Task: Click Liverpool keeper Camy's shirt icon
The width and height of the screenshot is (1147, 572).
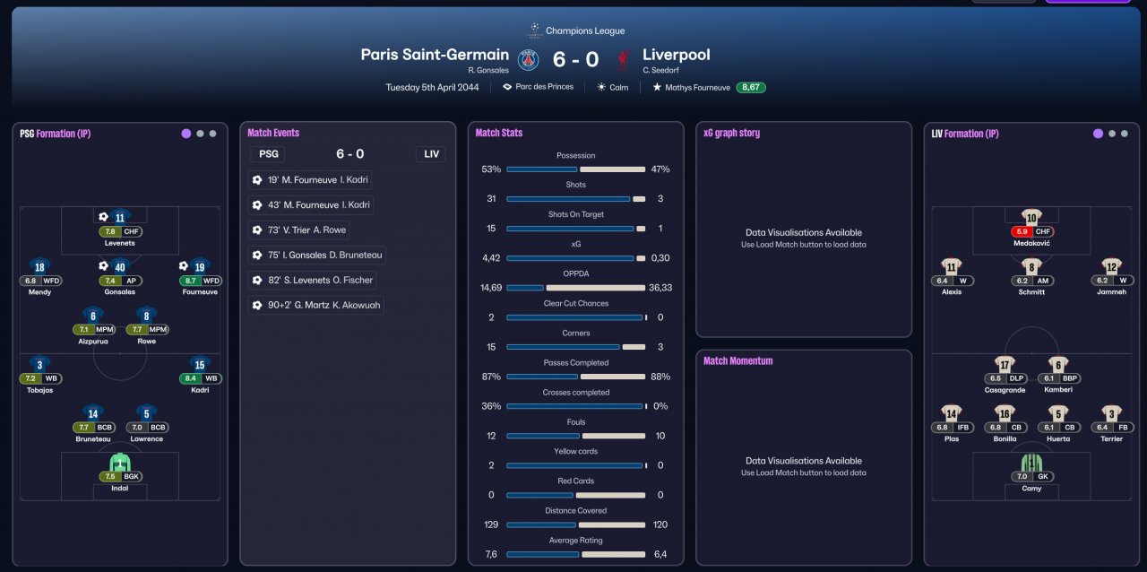Action: tap(1031, 463)
